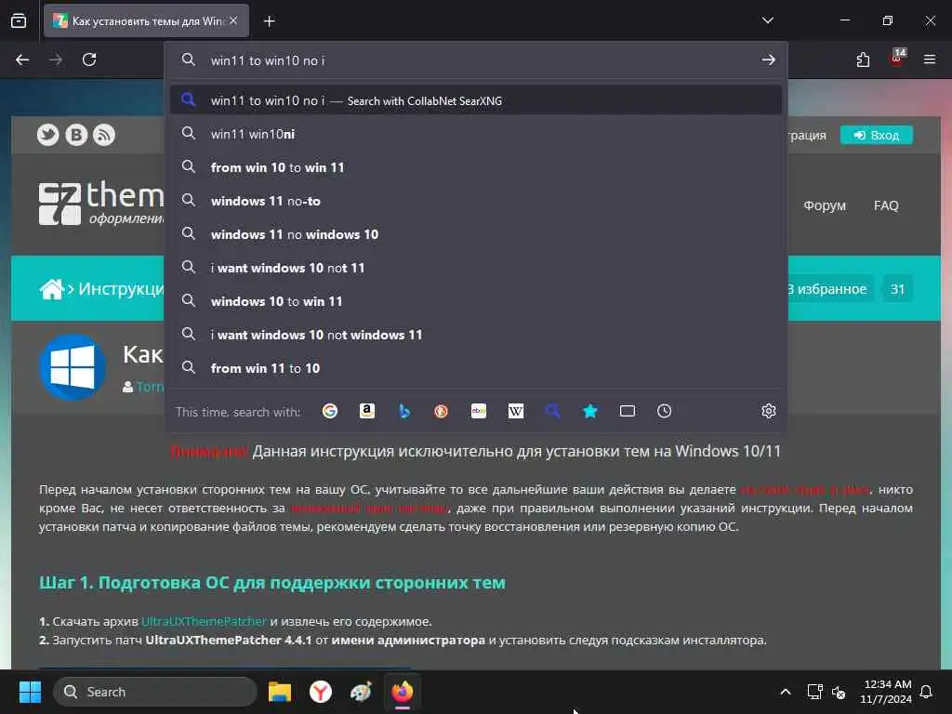The width and height of the screenshot is (952, 714).
Task: Click the Вход login button
Action: pyautogui.click(x=876, y=135)
